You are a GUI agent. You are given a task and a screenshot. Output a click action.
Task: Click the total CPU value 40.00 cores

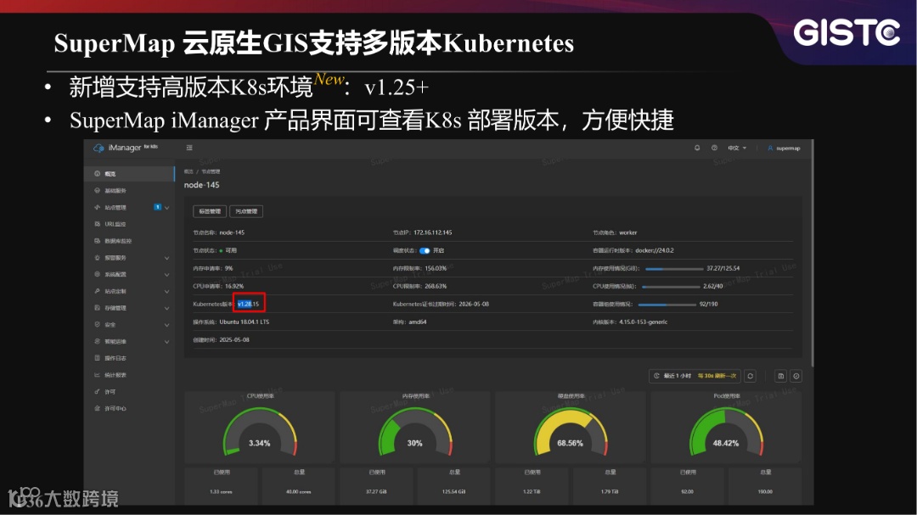click(299, 491)
